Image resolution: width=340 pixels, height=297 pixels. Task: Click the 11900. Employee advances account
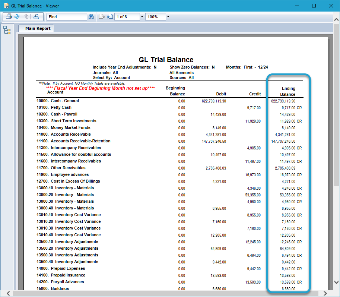tap(63, 174)
